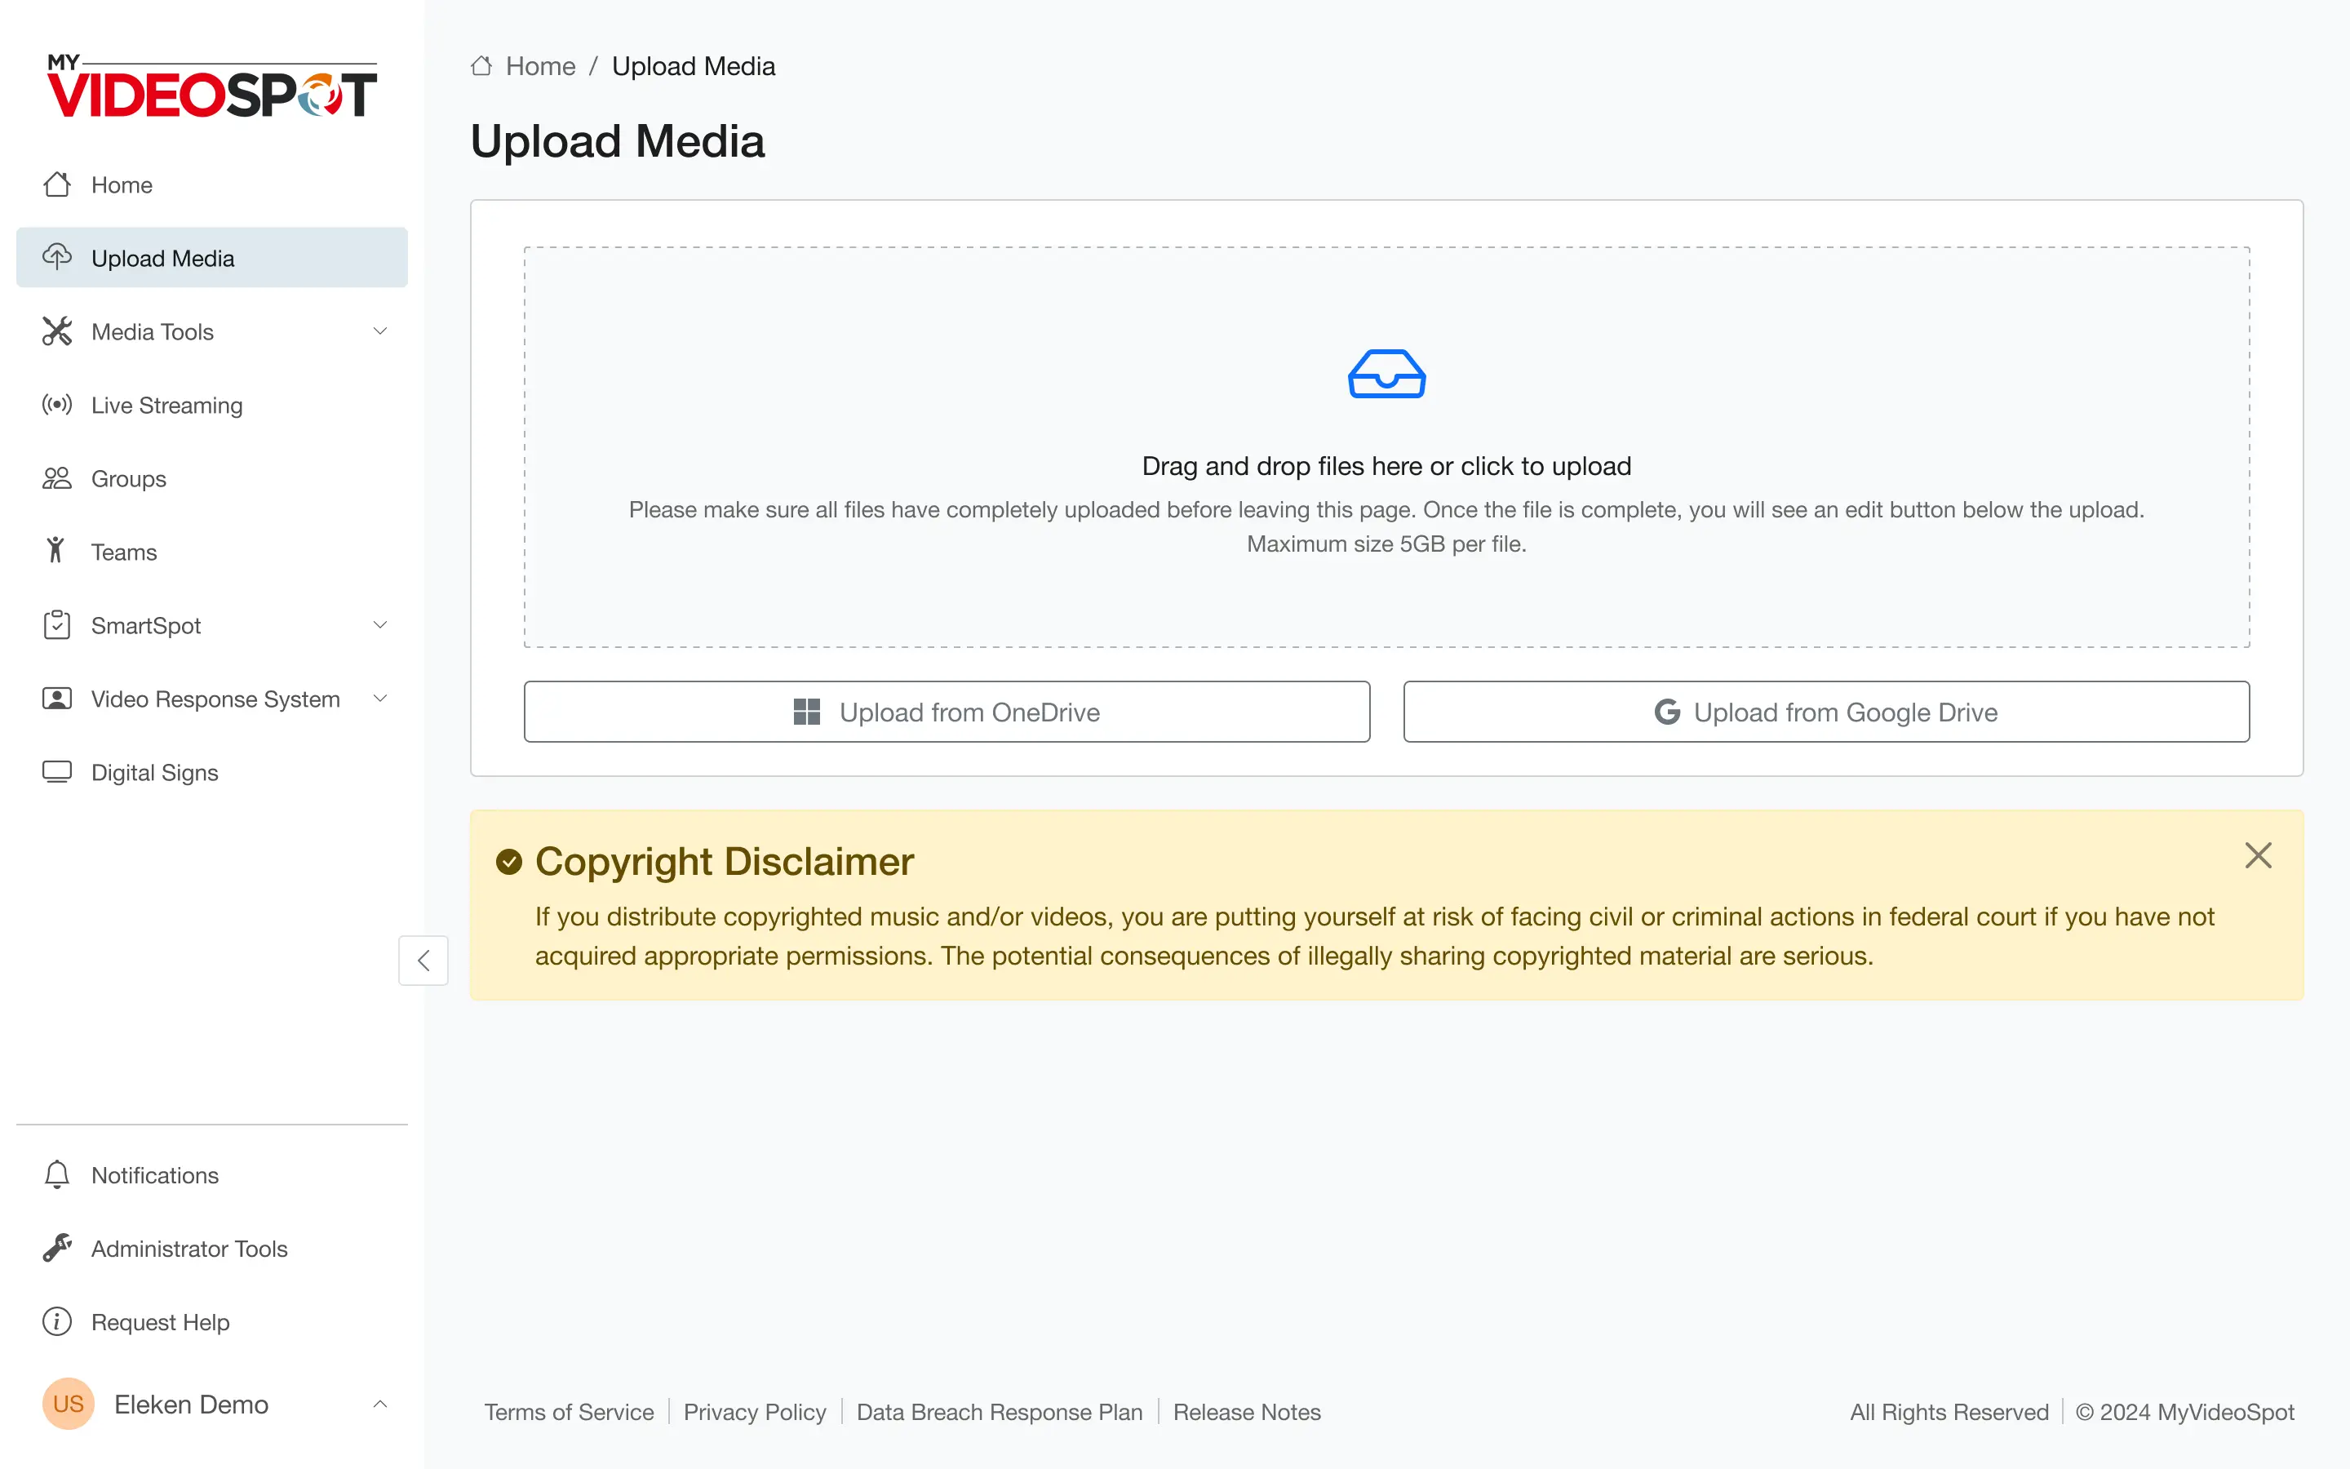Click the Notifications bell icon
The image size is (2350, 1469).
tap(57, 1174)
